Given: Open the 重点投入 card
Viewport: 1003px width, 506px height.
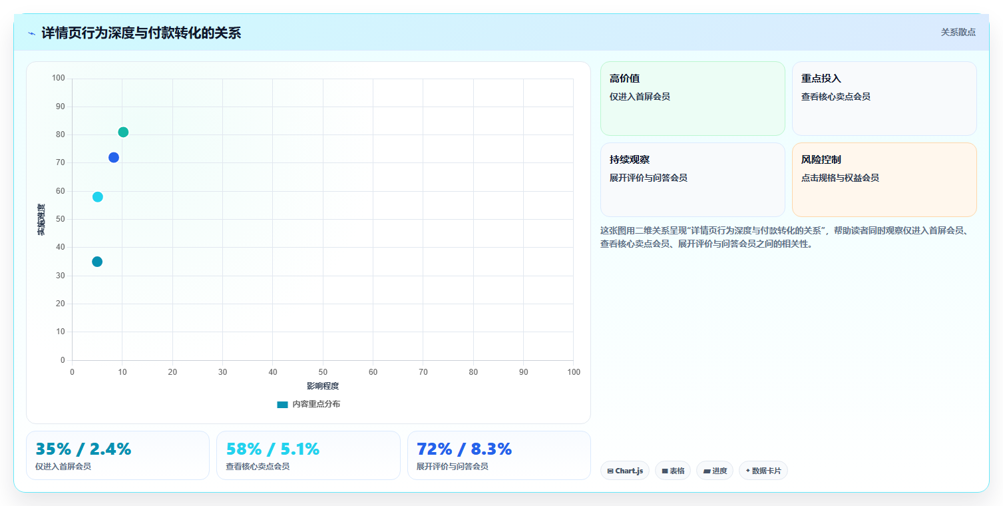Looking at the screenshot, I should click(885, 99).
